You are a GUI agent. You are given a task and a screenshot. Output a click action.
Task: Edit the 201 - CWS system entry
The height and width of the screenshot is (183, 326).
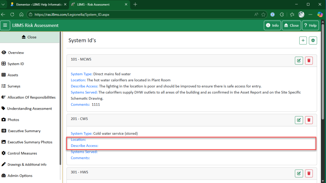pos(299,120)
